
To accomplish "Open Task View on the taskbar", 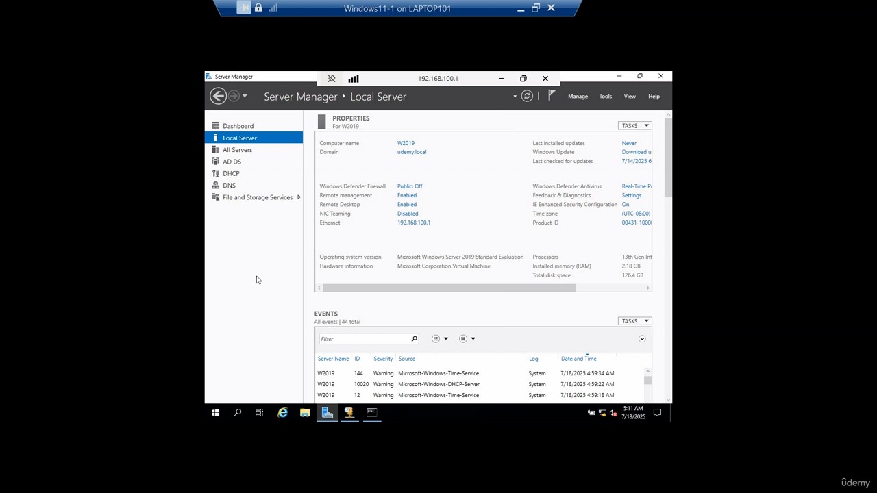I will pyautogui.click(x=259, y=413).
